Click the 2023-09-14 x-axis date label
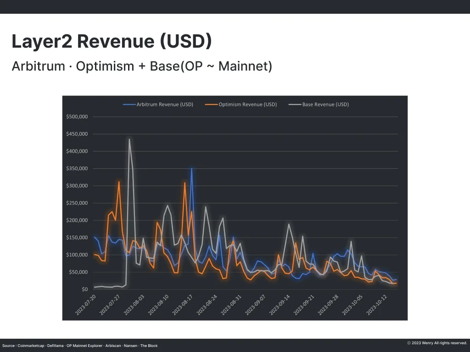The height and width of the screenshot is (352, 470). click(280, 305)
